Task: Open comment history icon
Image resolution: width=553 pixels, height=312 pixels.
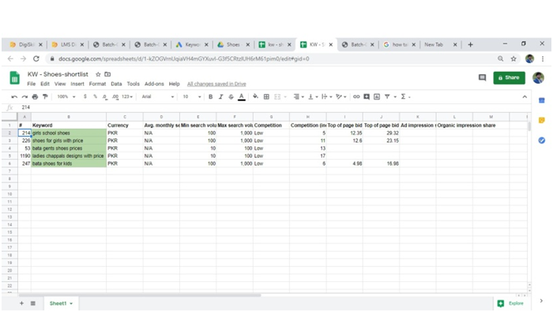Action: 482,77
